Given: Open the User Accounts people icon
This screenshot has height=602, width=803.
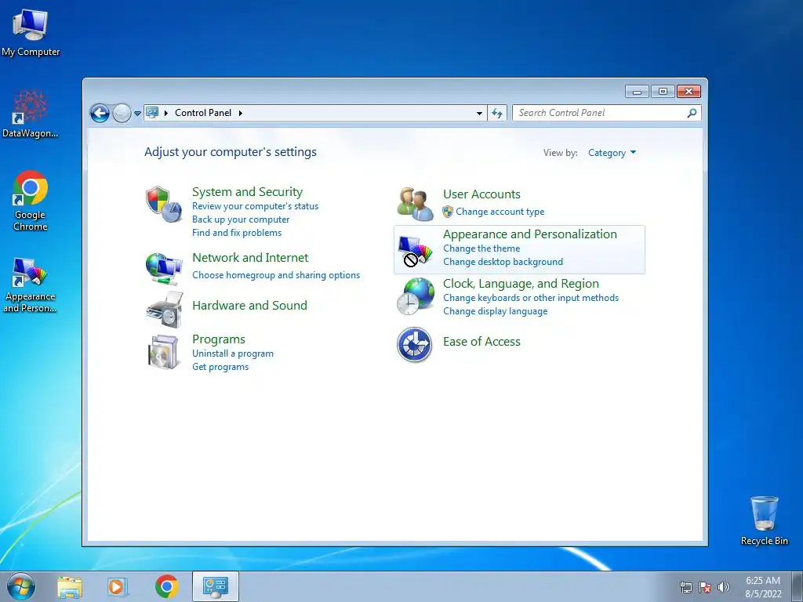Looking at the screenshot, I should coord(415,204).
